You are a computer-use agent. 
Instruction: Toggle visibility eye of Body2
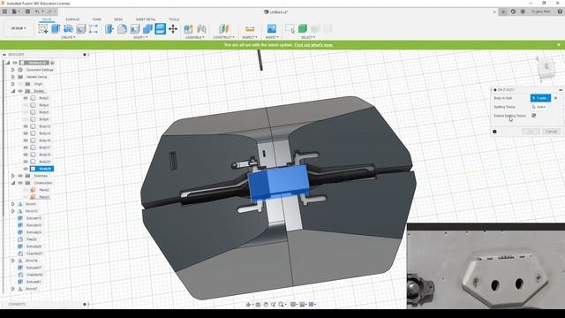click(26, 98)
